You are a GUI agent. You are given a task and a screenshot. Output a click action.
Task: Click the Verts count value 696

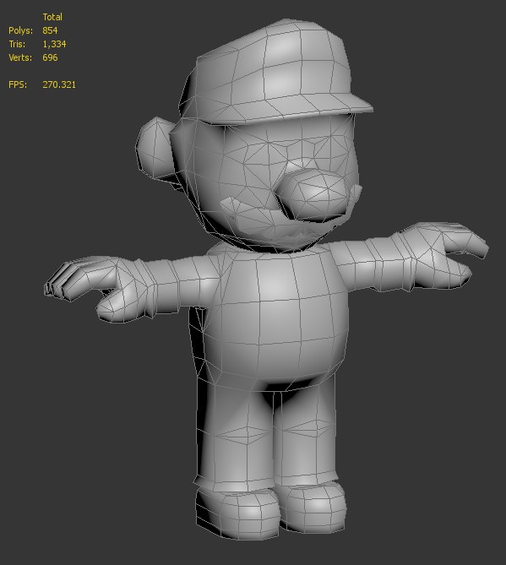pyautogui.click(x=50, y=57)
